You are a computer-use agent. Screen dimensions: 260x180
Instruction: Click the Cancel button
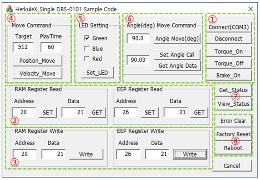pos(232,166)
